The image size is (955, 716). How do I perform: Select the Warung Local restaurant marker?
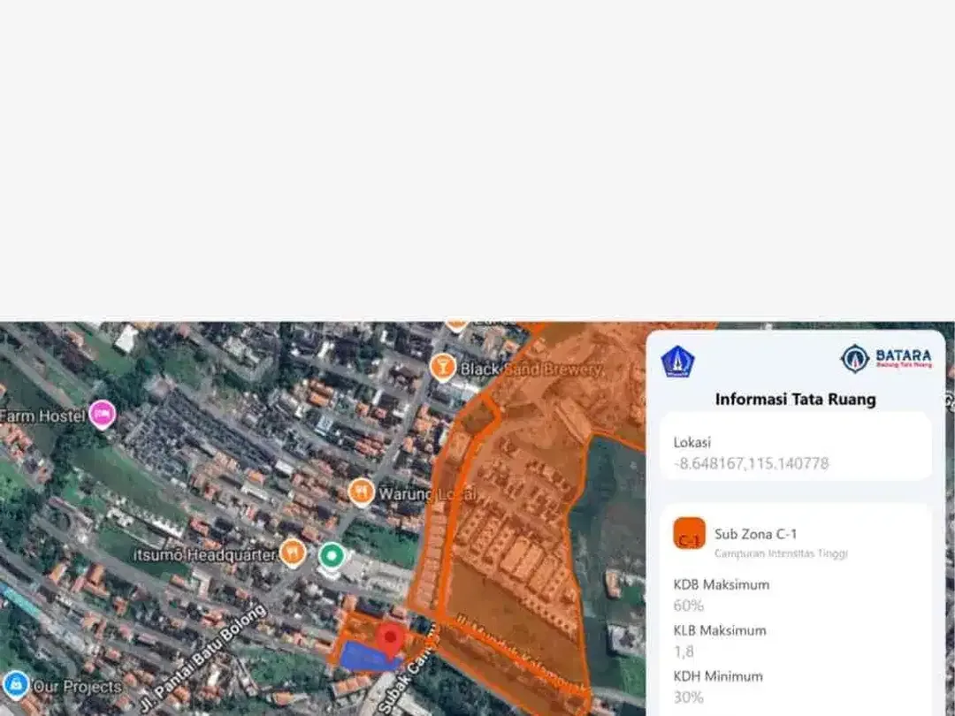pyautogui.click(x=361, y=492)
